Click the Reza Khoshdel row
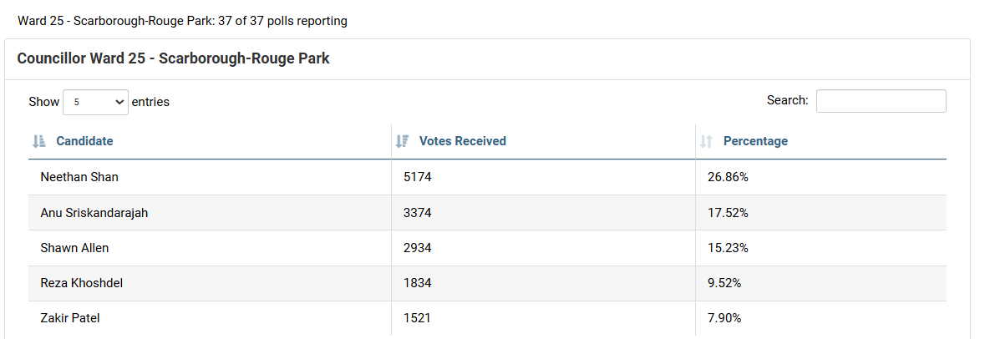 (x=81, y=283)
